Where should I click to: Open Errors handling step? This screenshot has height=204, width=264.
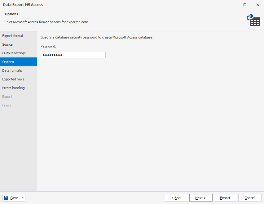click(19, 88)
